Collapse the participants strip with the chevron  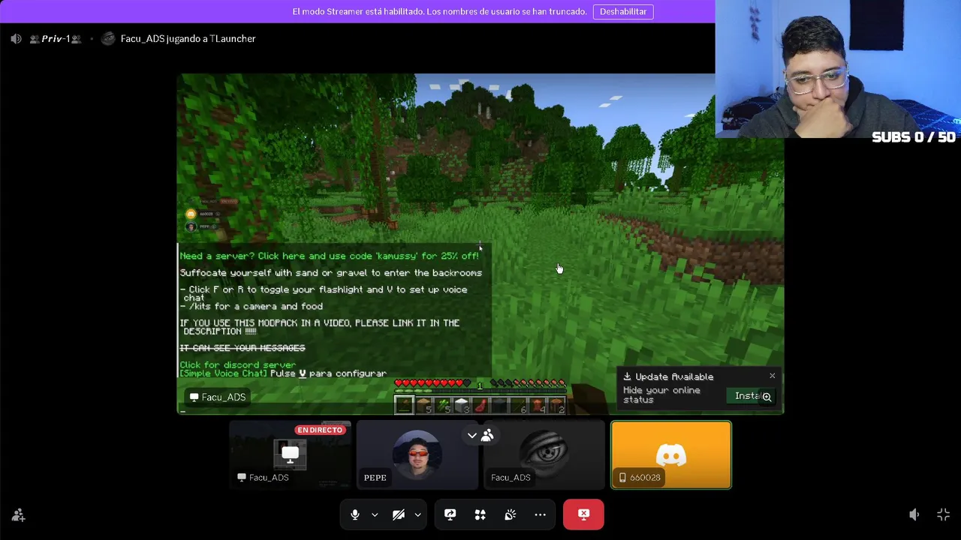pyautogui.click(x=471, y=436)
